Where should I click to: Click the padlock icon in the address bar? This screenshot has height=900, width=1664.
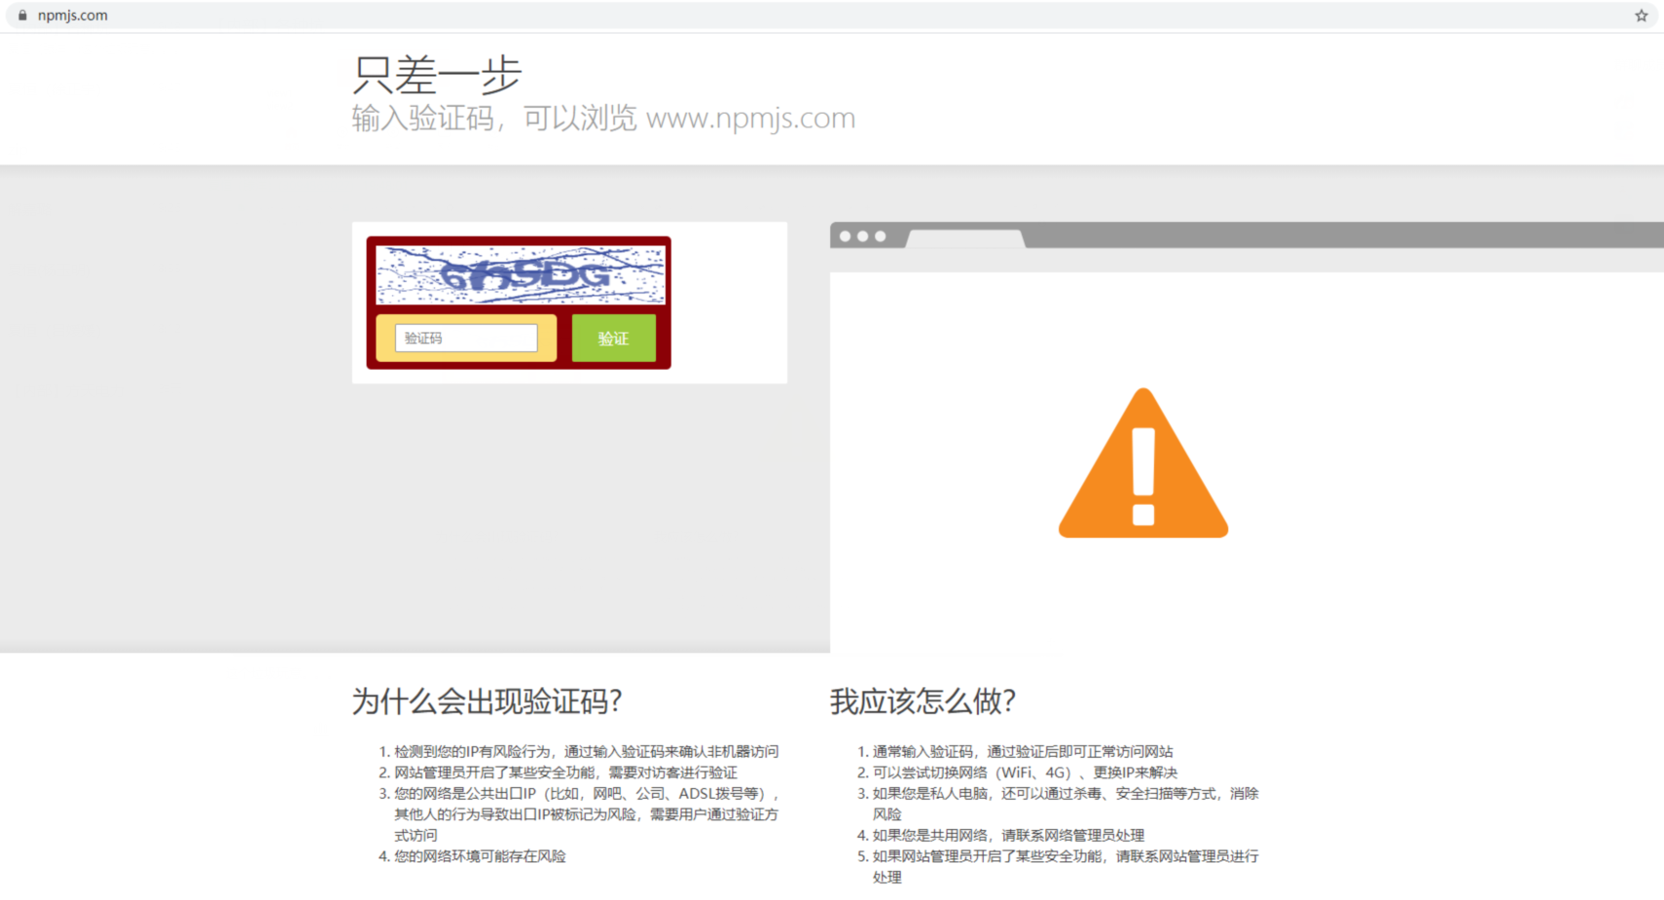[x=21, y=15]
